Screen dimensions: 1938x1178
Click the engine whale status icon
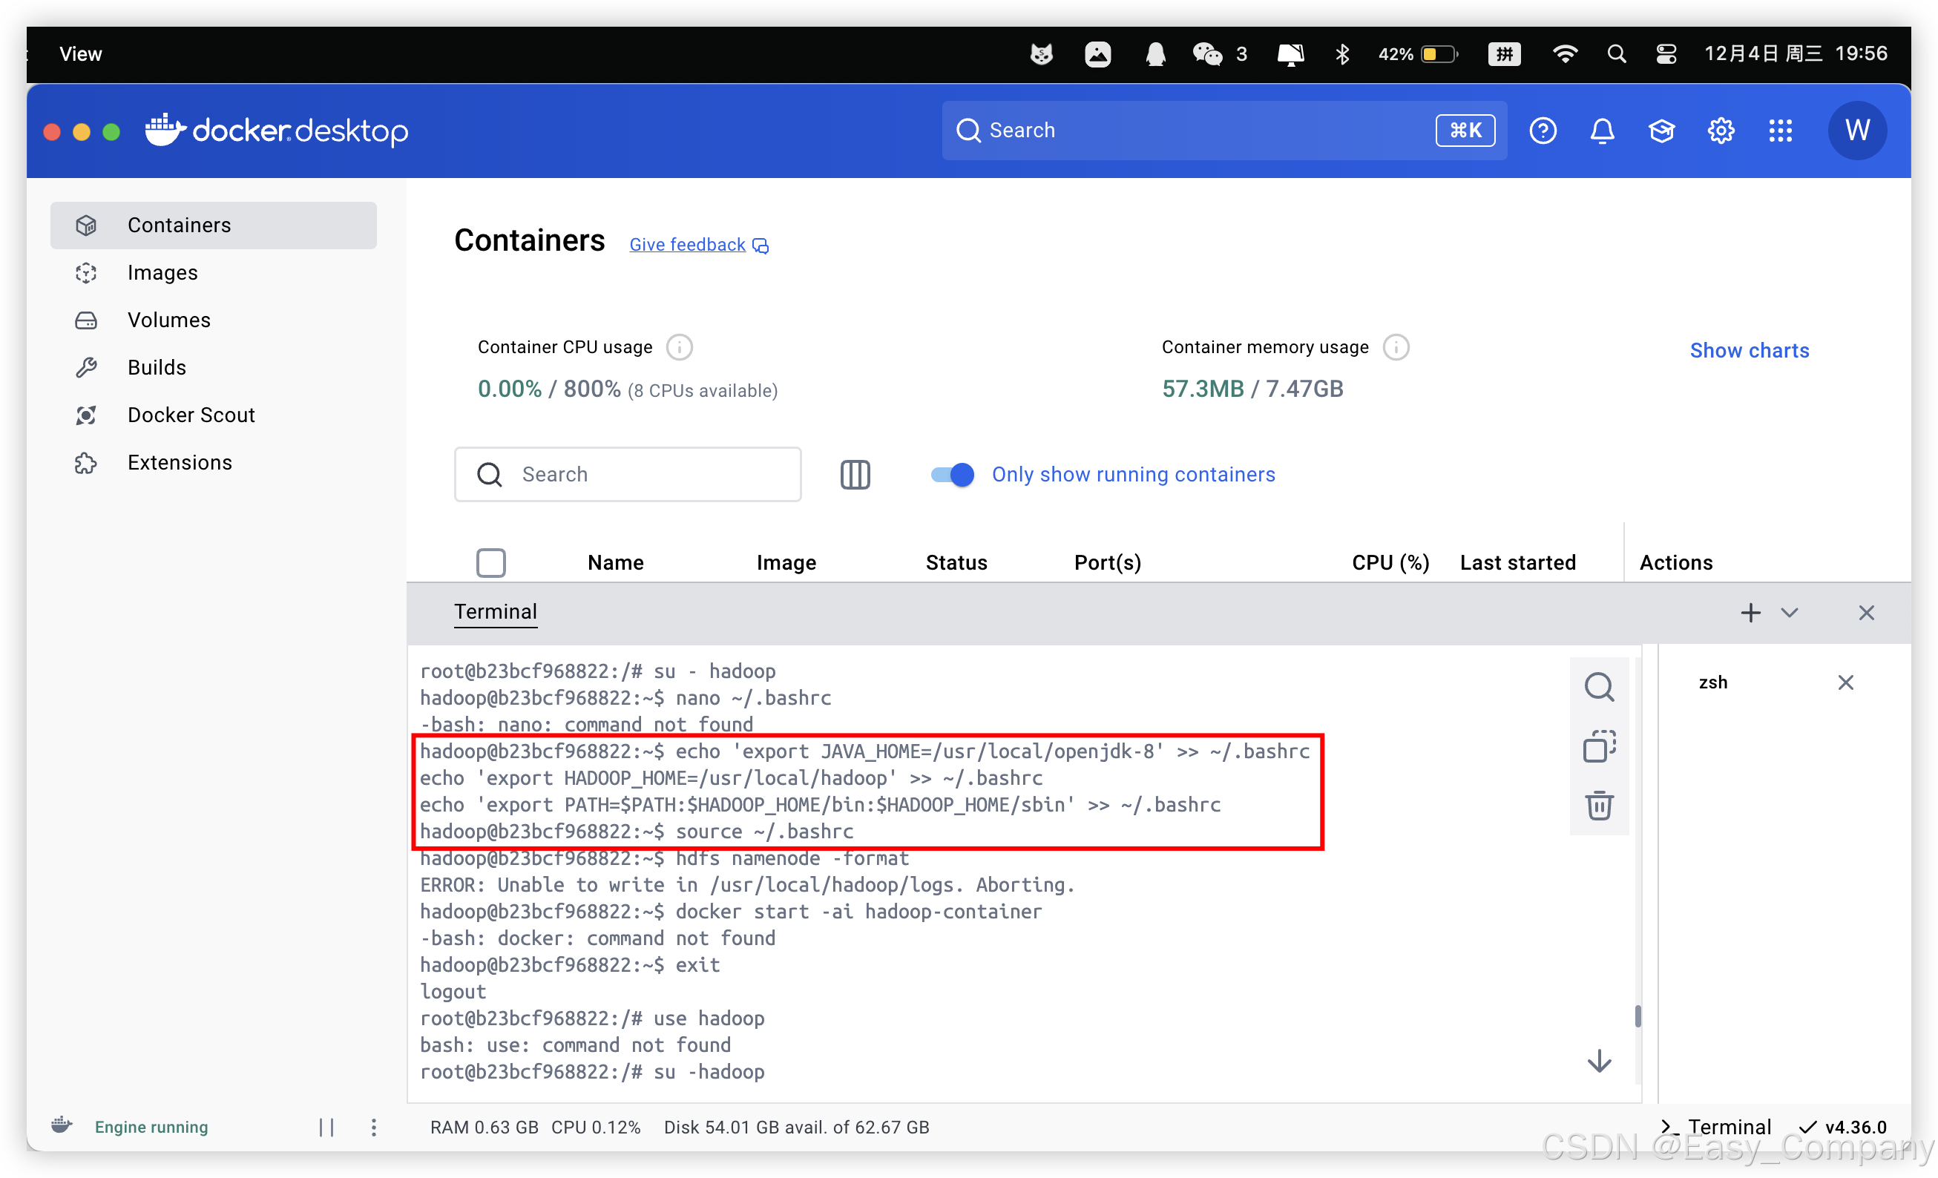(62, 1125)
